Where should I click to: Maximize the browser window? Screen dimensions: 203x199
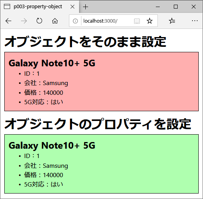pos(176,7)
